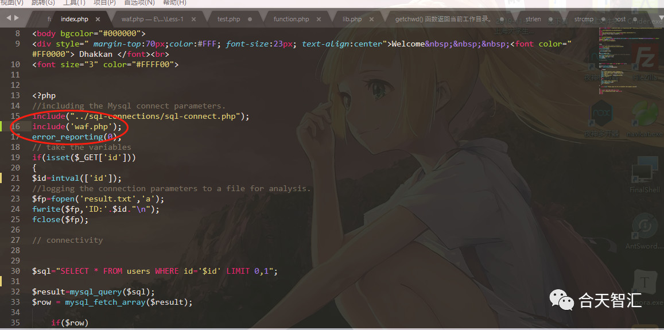Switch to the lib.php tab
The image size is (664, 330).
[352, 19]
